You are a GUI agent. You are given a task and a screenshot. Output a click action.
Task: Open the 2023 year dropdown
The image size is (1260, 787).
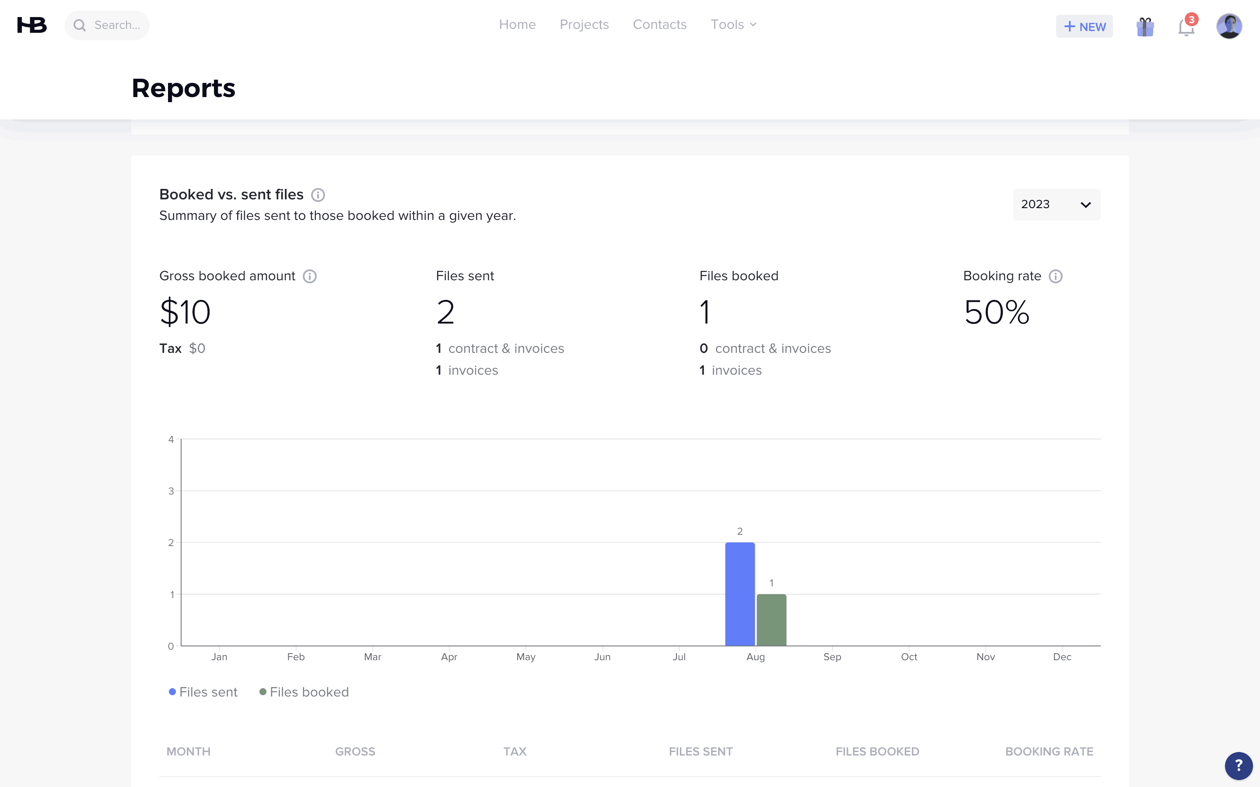coord(1056,205)
